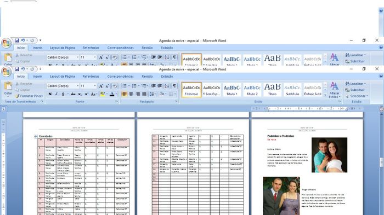Clear formatting in the front window
384x215 pixels.
point(115,86)
